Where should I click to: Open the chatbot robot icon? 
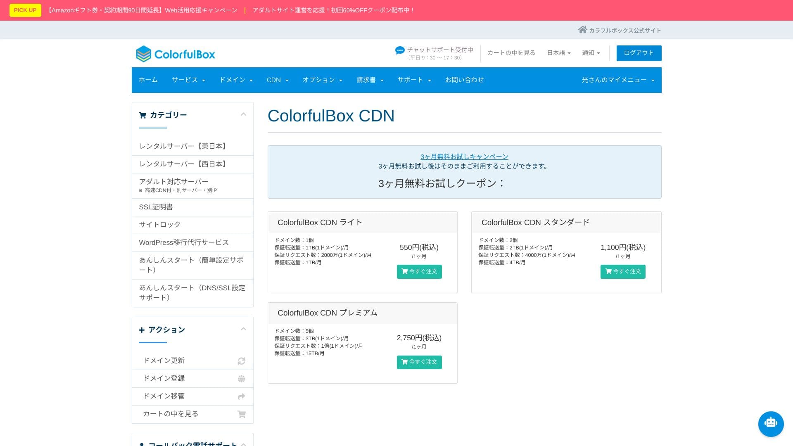point(771,424)
